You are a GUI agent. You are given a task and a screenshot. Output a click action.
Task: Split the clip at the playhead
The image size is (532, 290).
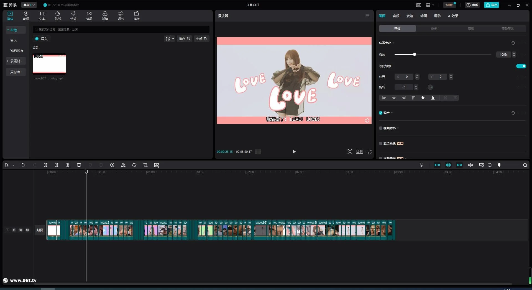[46, 165]
